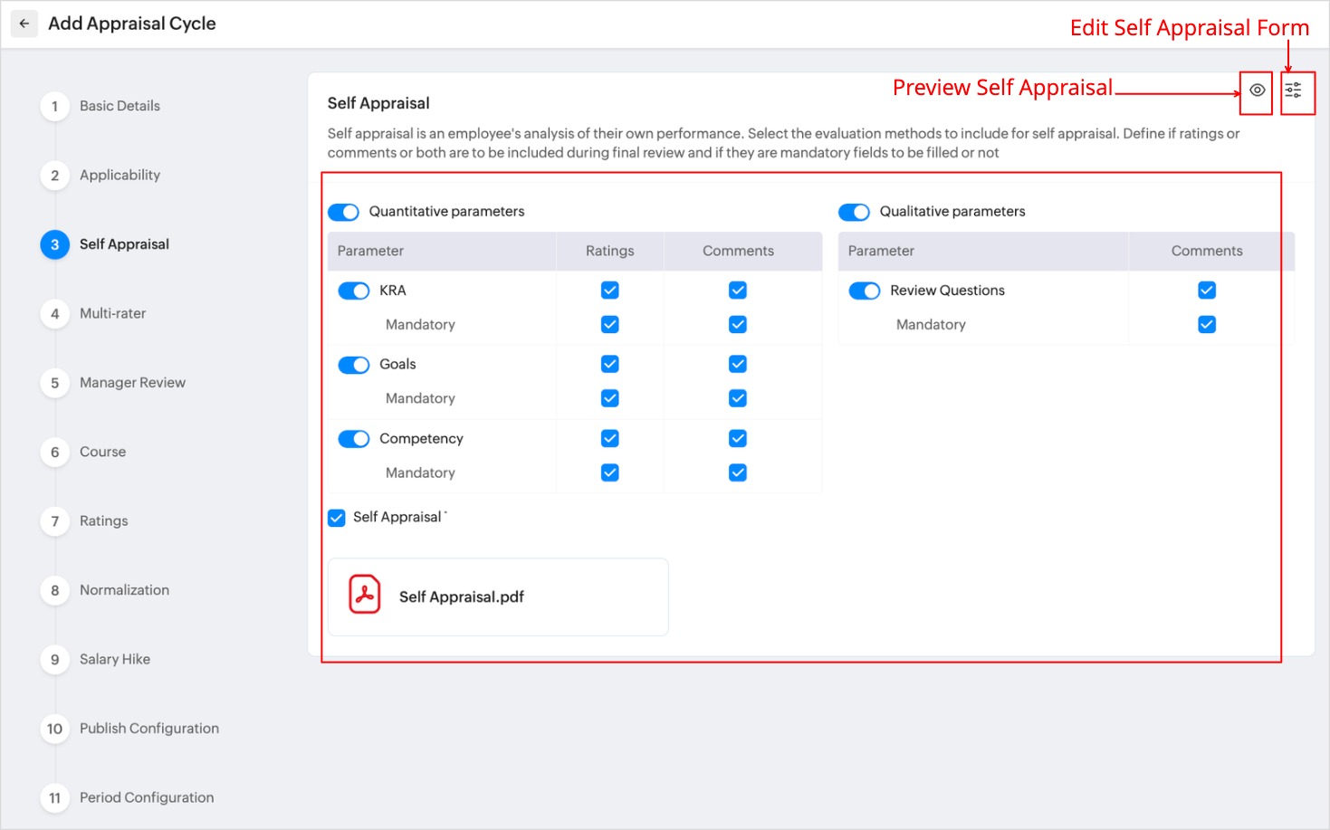Go to step 10 circle
Viewport: 1330px width, 830px height.
click(55, 729)
